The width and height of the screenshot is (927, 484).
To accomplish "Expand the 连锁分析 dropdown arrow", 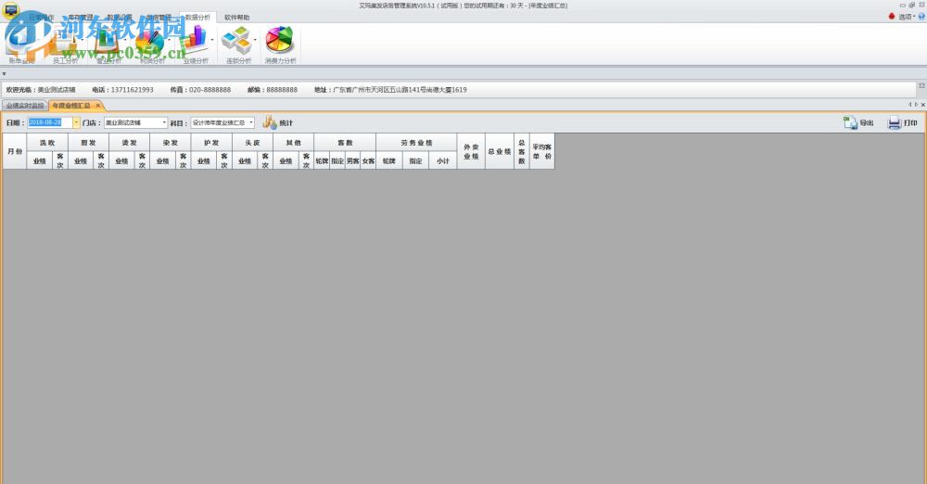I will [x=255, y=41].
